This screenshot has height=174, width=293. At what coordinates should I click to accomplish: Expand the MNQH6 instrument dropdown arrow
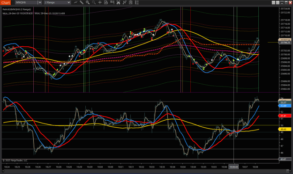(x=40, y=2)
